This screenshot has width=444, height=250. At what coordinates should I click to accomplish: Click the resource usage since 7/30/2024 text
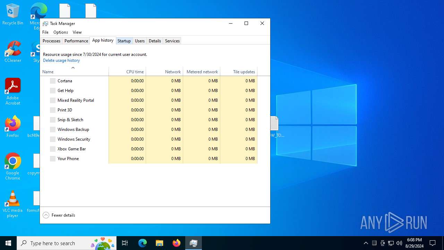95,55
